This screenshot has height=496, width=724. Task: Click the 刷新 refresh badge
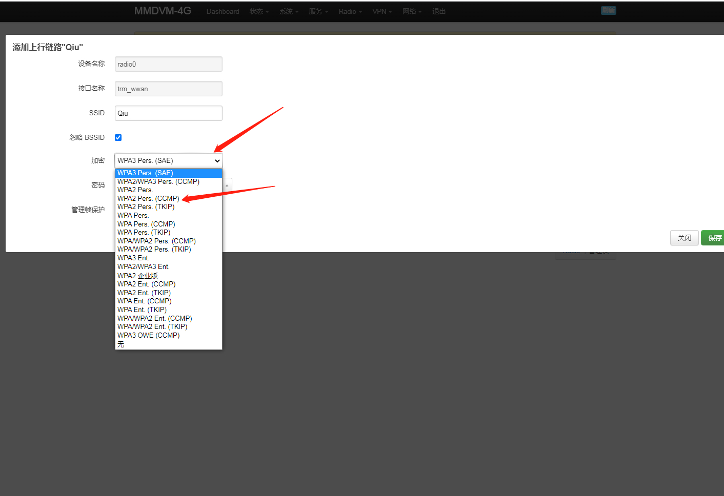click(608, 10)
